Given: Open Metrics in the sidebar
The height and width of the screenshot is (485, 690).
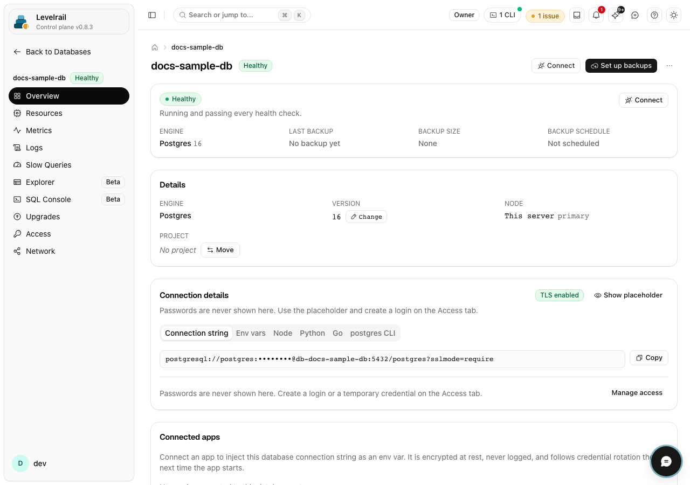Looking at the screenshot, I should click(69, 130).
